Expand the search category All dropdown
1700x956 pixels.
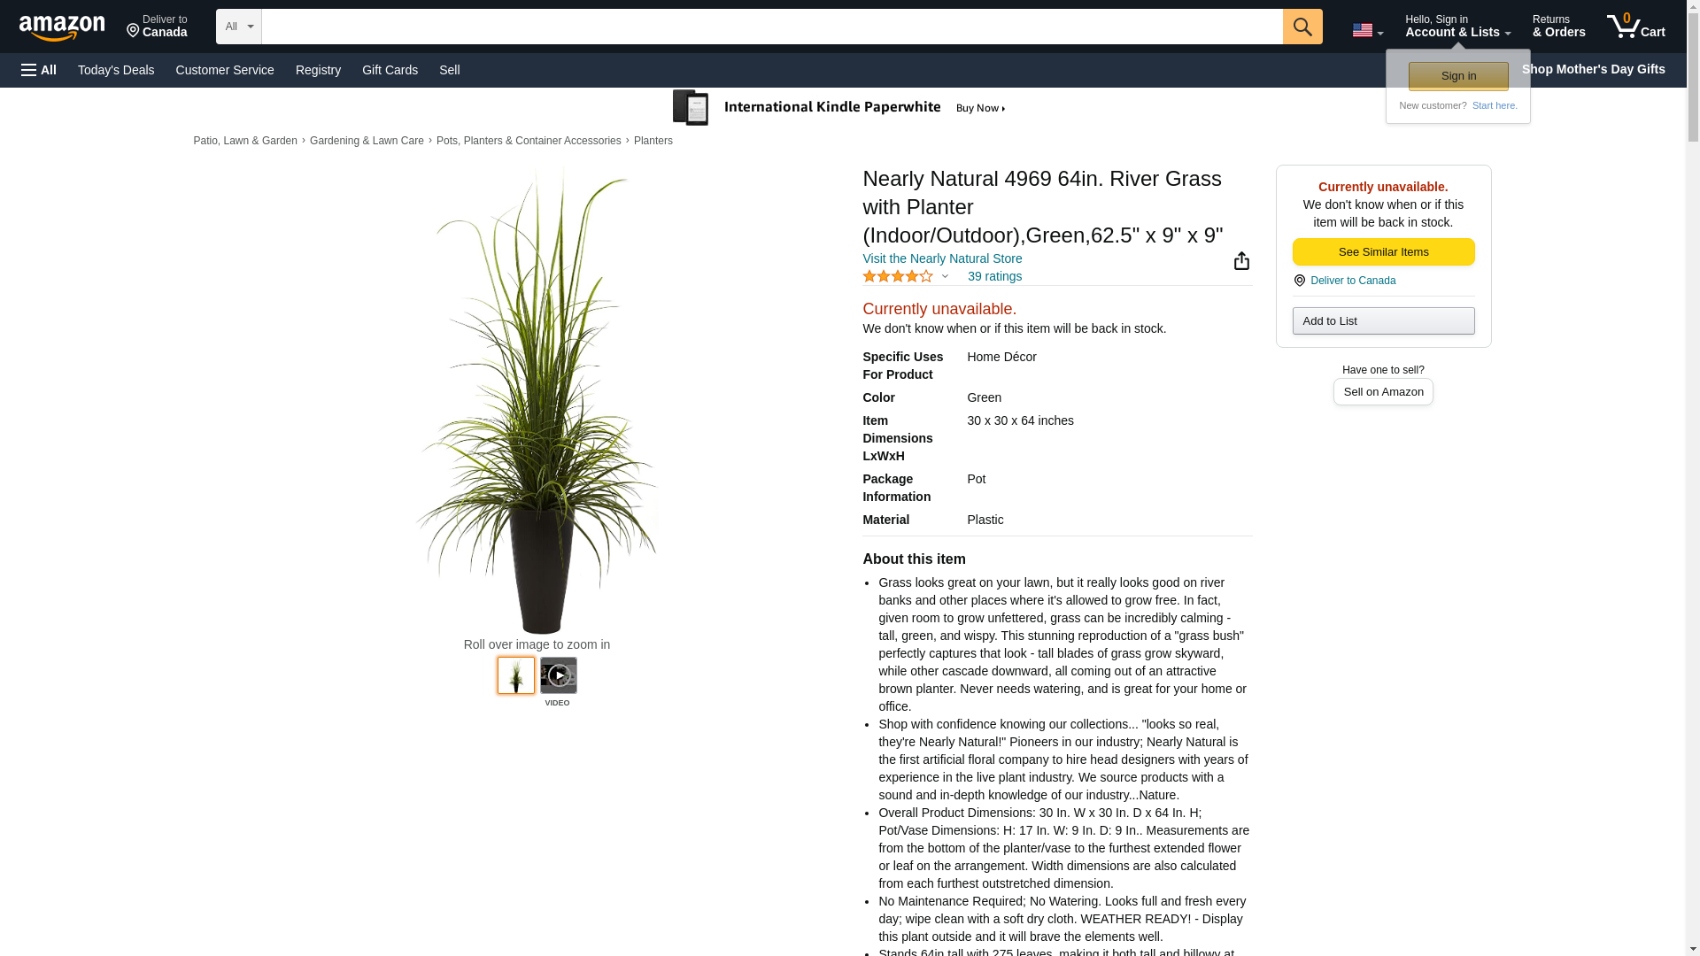coord(239,27)
